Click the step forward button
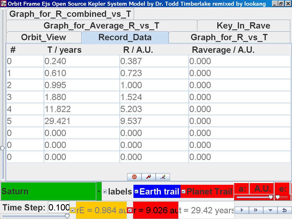 [x=256, y=210]
